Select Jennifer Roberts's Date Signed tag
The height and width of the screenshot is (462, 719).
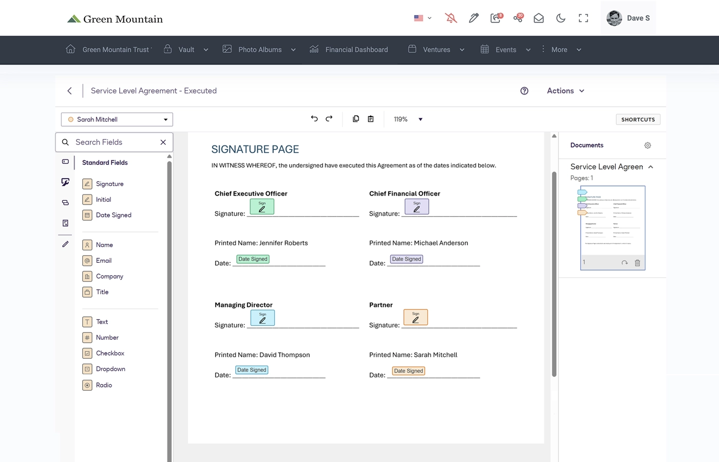[253, 259]
